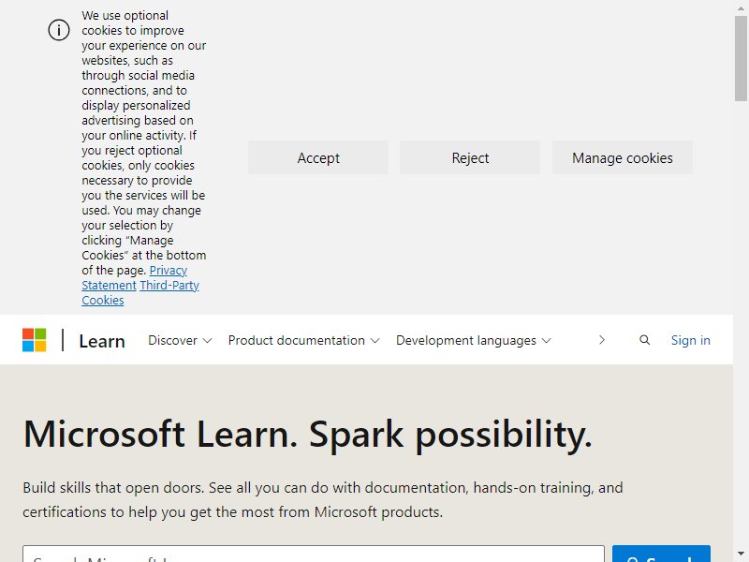Go to Learn home link

[102, 341]
